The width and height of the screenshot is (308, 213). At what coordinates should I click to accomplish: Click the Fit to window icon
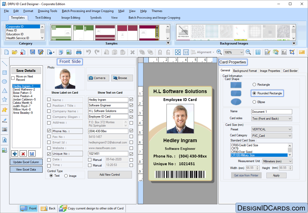(178, 52)
